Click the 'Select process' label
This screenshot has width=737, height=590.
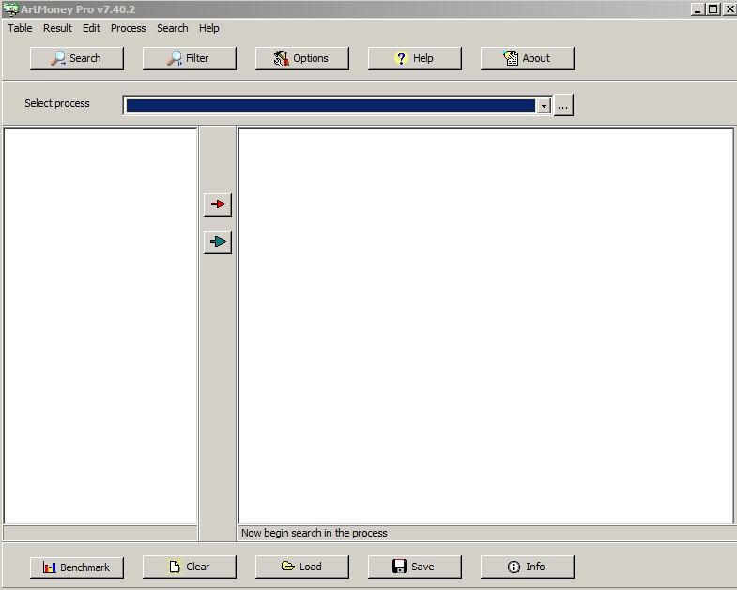(x=57, y=103)
